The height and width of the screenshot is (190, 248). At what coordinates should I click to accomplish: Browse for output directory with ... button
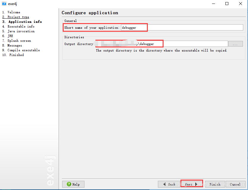tap(236, 44)
